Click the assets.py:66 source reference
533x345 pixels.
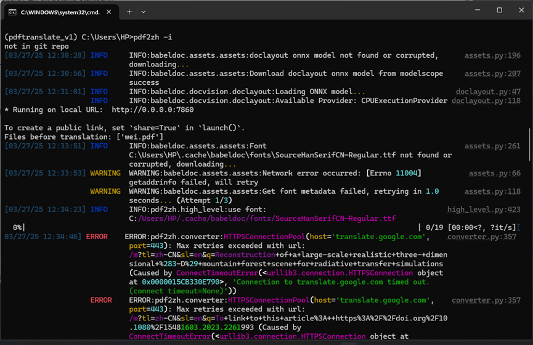(x=495, y=173)
